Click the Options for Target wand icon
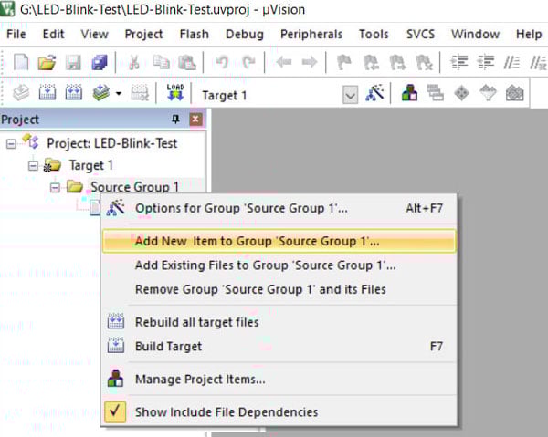This screenshot has width=548, height=437. pos(374,93)
